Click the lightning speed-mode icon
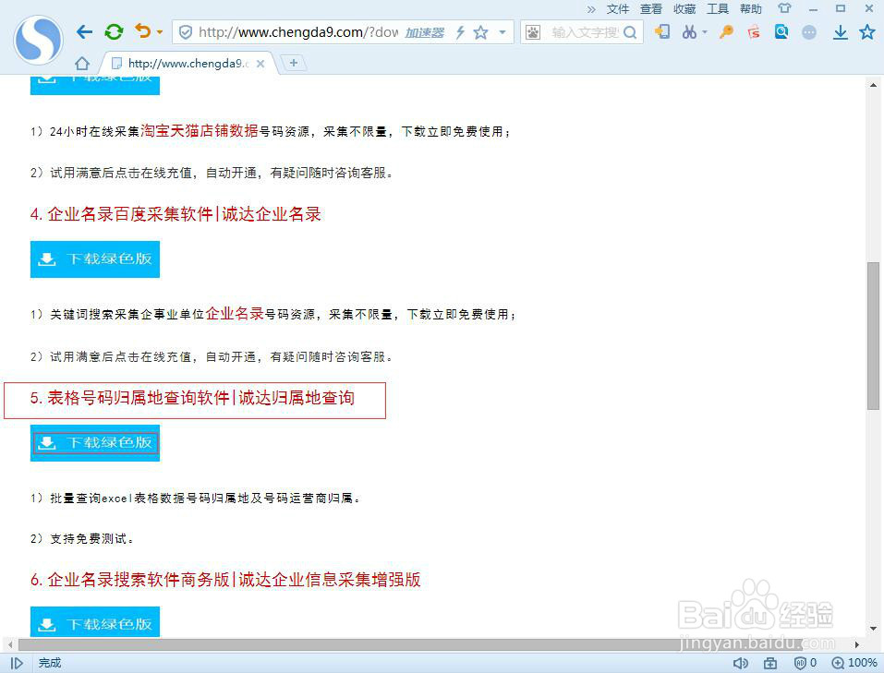Screen dimensions: 884x673 pos(460,32)
